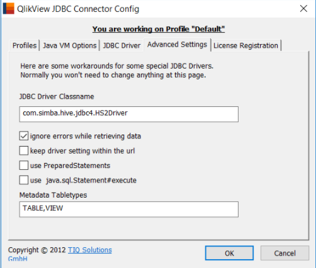This screenshot has width=316, height=268.
Task: Click into the Metadata Tabletypes field
Action: pyautogui.click(x=129, y=209)
